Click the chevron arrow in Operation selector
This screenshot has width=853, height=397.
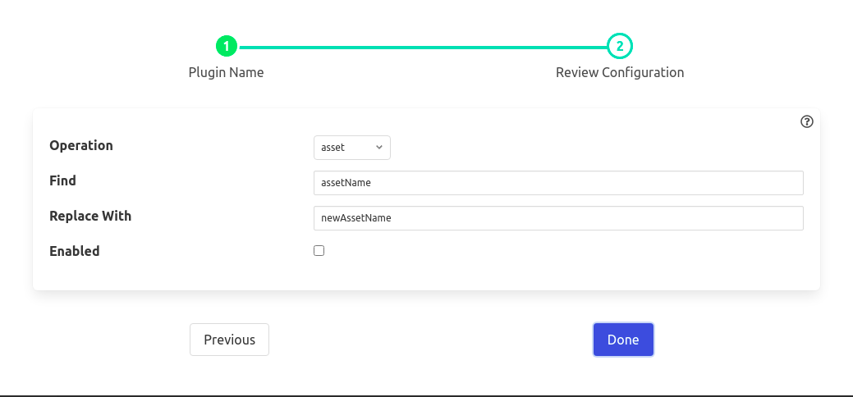(x=378, y=148)
